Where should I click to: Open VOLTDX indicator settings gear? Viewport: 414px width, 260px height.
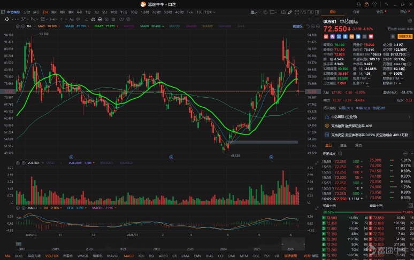coord(18,163)
